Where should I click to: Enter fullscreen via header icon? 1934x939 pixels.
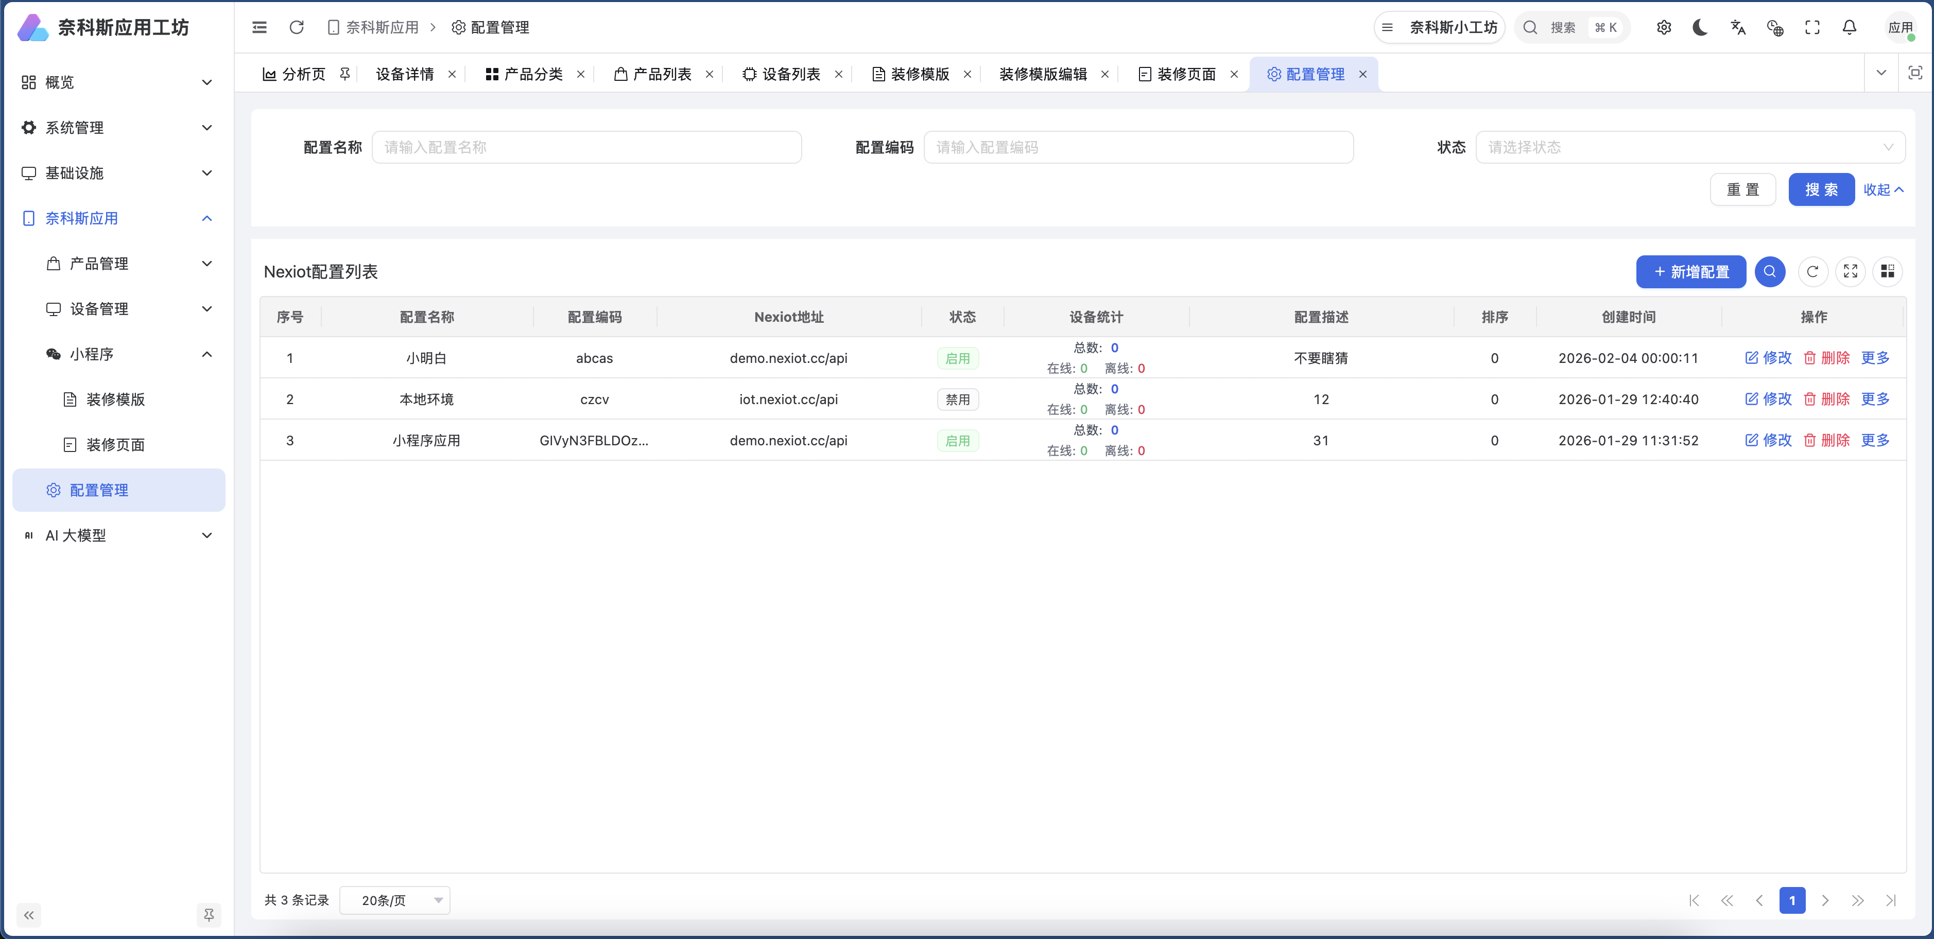click(1812, 28)
